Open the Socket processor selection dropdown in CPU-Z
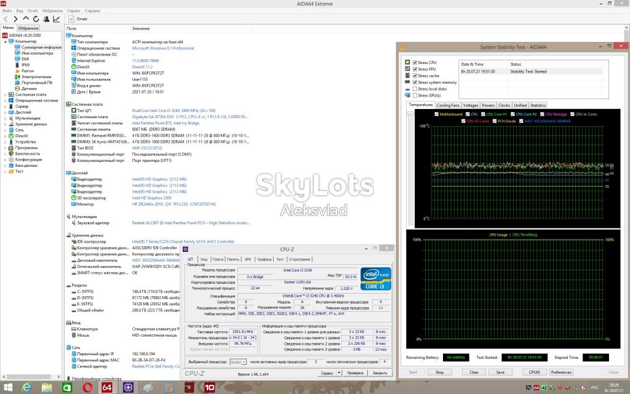Screen dimensions: 630x394 [238, 362]
